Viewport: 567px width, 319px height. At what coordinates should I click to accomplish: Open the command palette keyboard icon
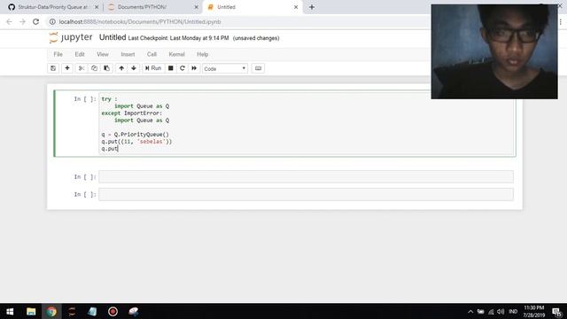coord(258,68)
